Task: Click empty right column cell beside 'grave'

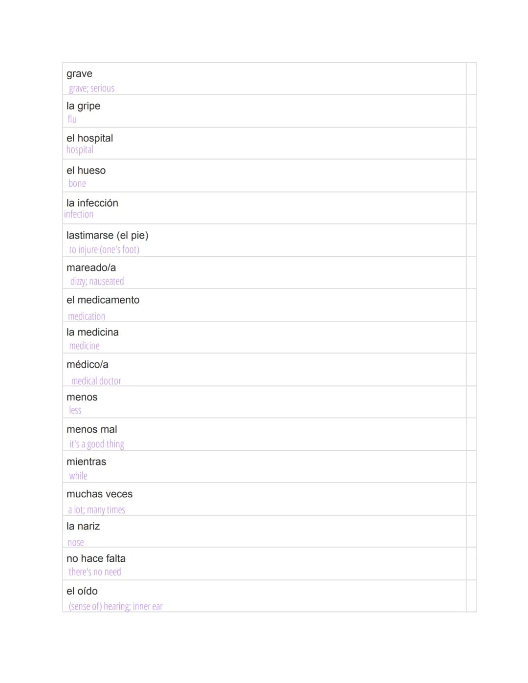Action: point(471,79)
